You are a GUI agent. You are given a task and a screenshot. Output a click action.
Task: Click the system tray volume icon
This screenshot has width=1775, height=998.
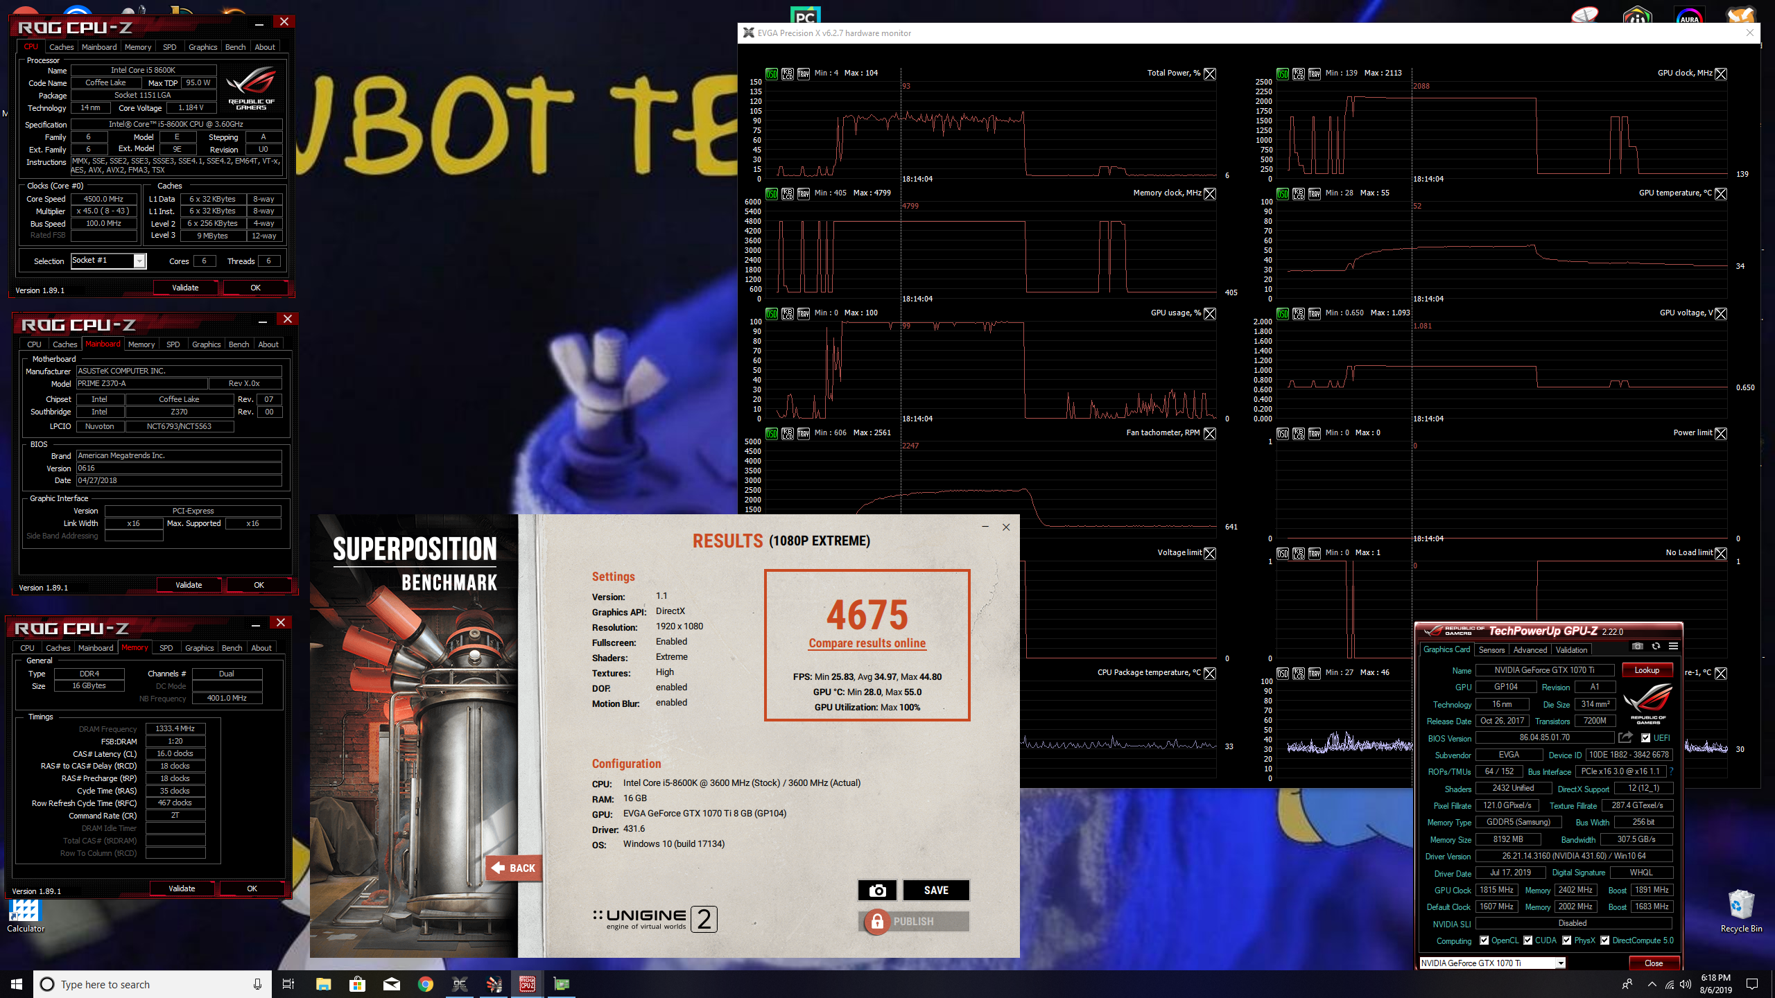(x=1686, y=984)
